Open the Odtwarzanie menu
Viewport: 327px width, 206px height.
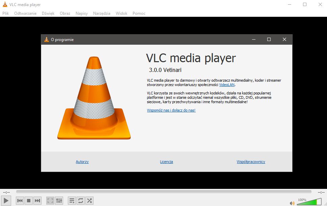(x=25, y=13)
